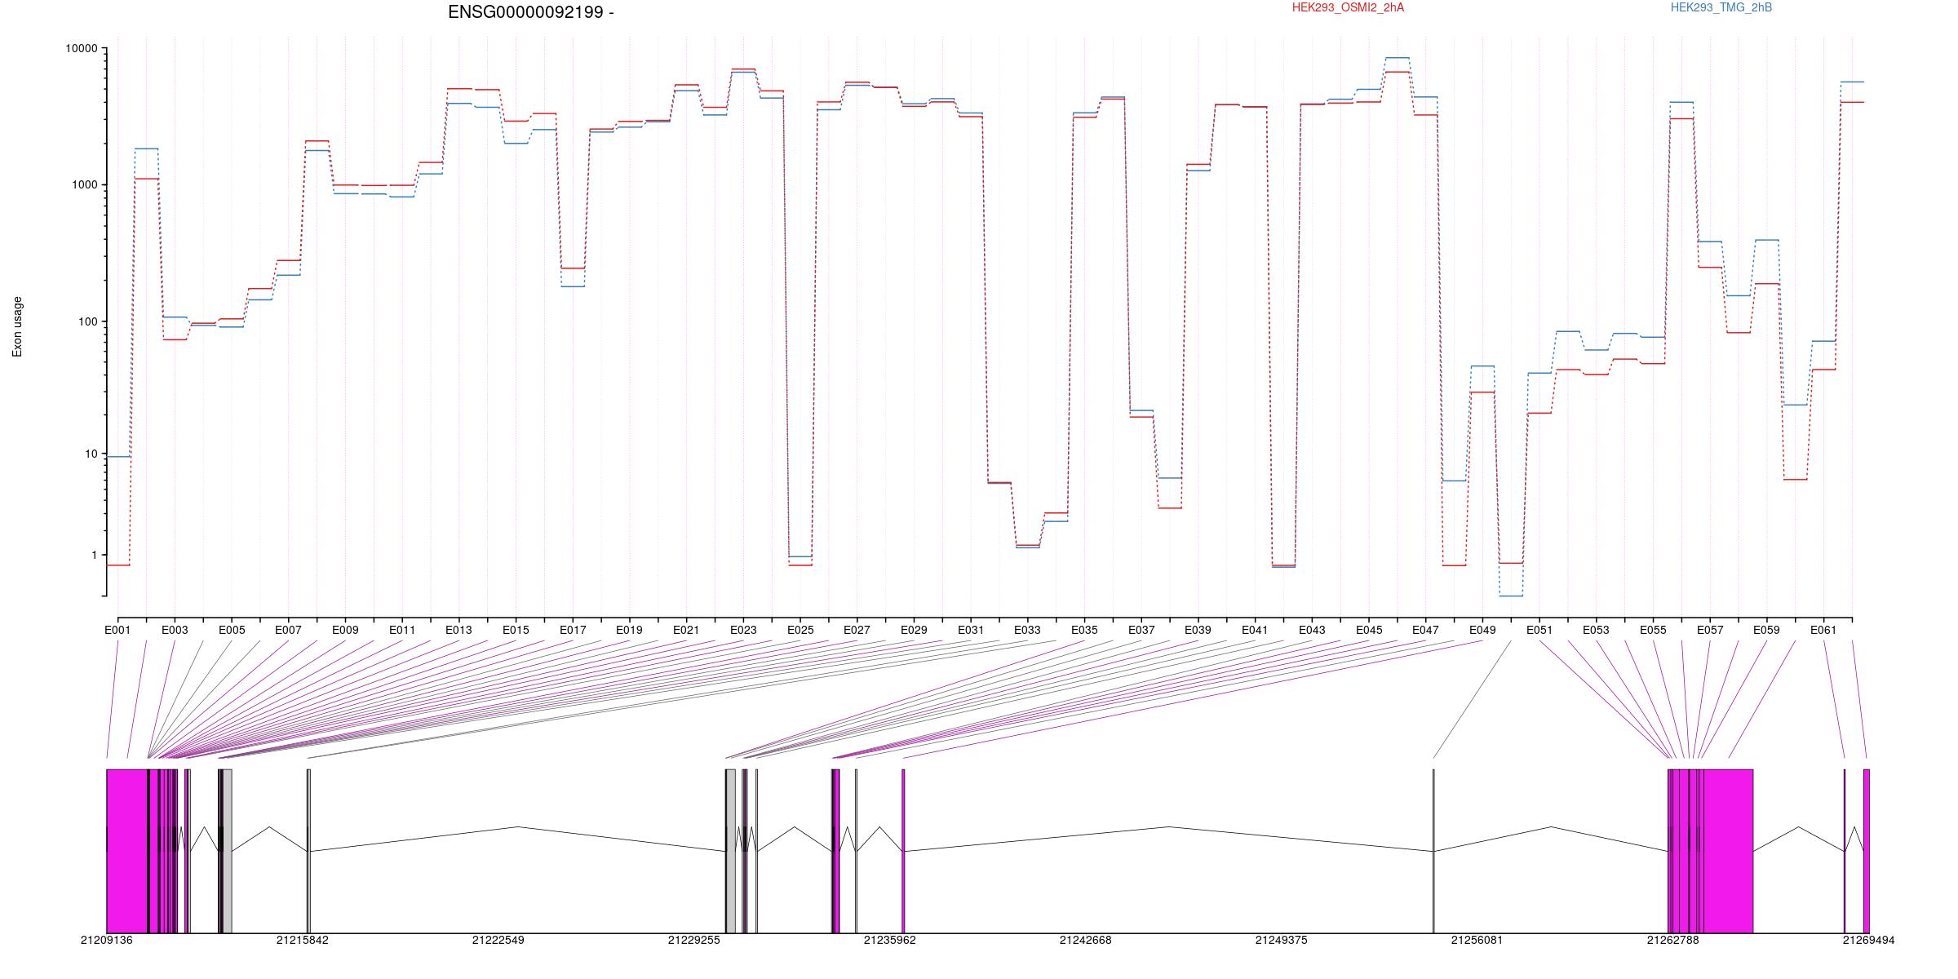Select exon label E027
This screenshot has height=979, width=1958.
click(x=857, y=630)
